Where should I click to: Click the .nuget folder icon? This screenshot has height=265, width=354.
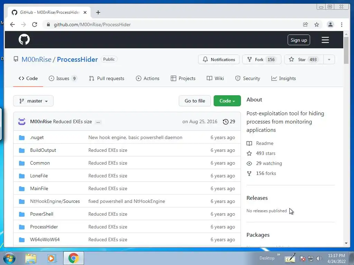[x=22, y=137]
